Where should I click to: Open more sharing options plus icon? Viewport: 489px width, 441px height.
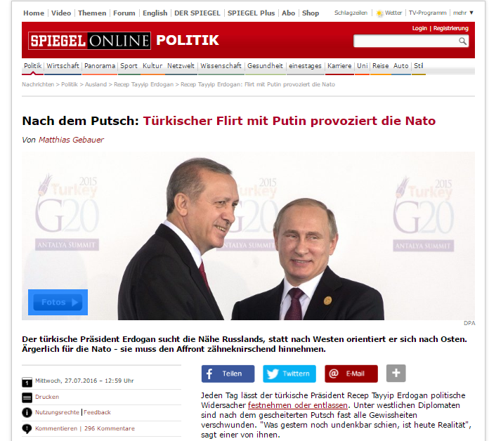(x=396, y=373)
